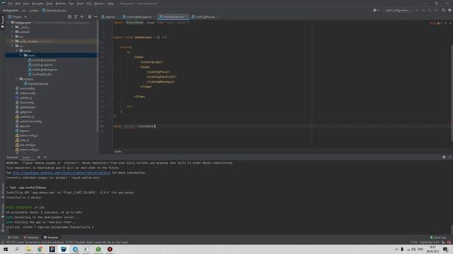Click the Search Everywhere magnifier icon
Viewport: 453px width, 254px height.
pos(444,11)
